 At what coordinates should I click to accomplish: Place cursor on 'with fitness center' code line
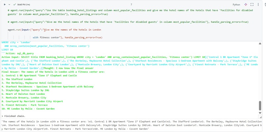pos(68,38)
